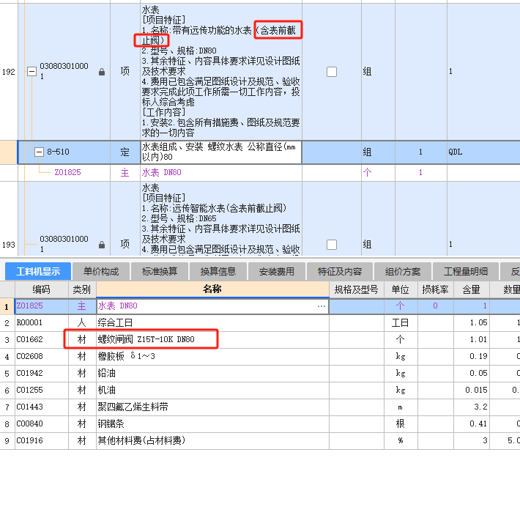Open the 单价构成 tab
The width and height of the screenshot is (520, 507).
pyautogui.click(x=101, y=271)
